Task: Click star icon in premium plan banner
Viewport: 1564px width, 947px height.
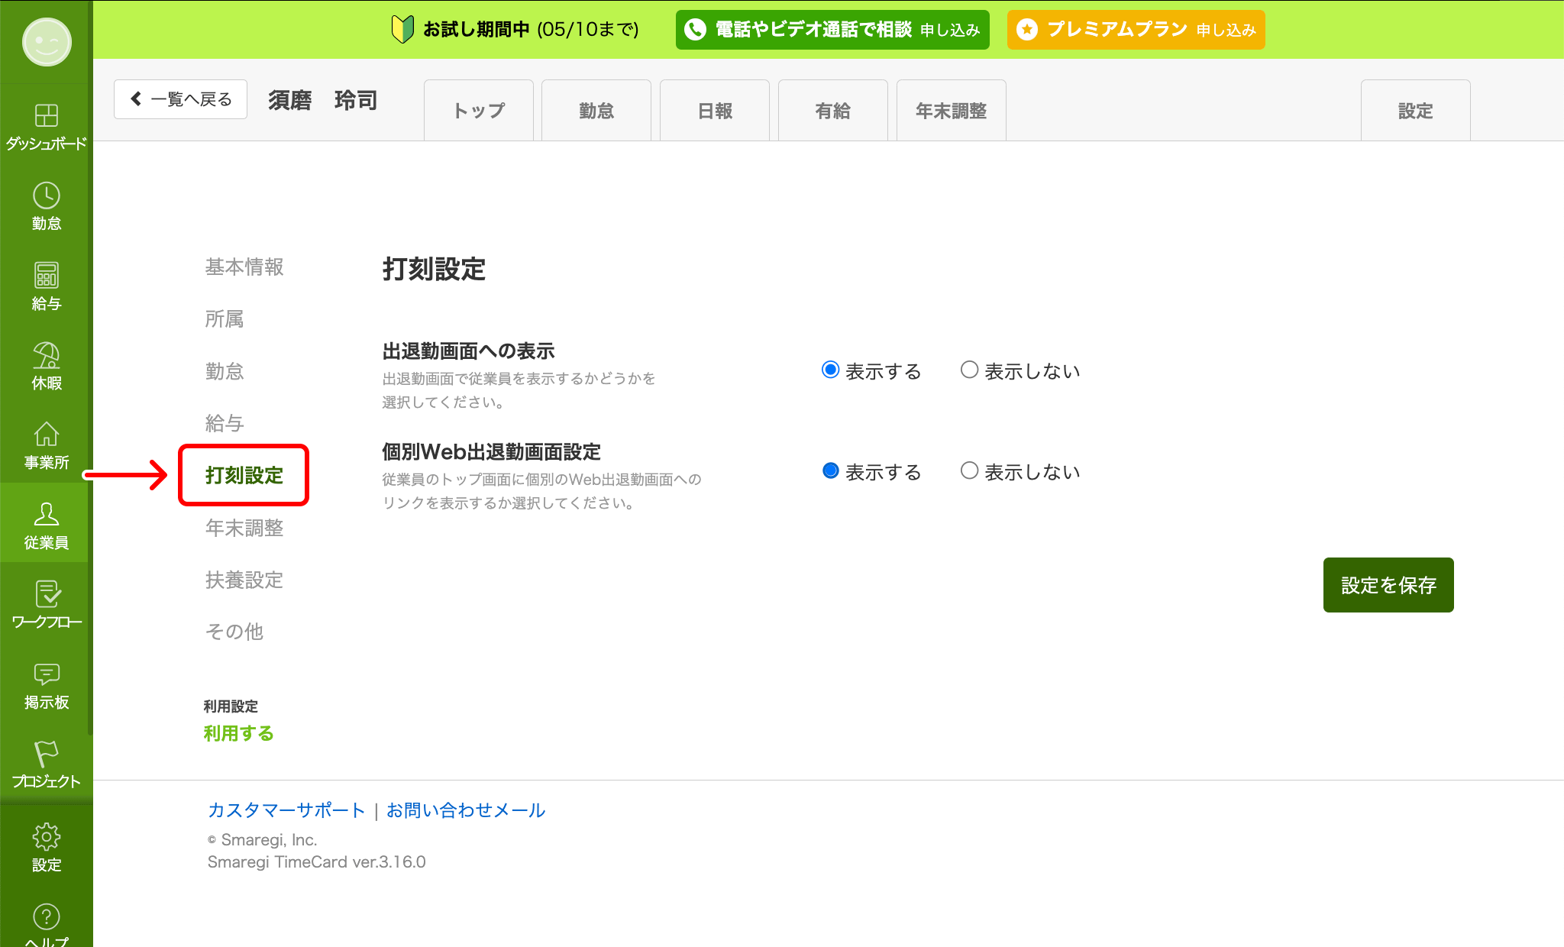Action: 1027,30
